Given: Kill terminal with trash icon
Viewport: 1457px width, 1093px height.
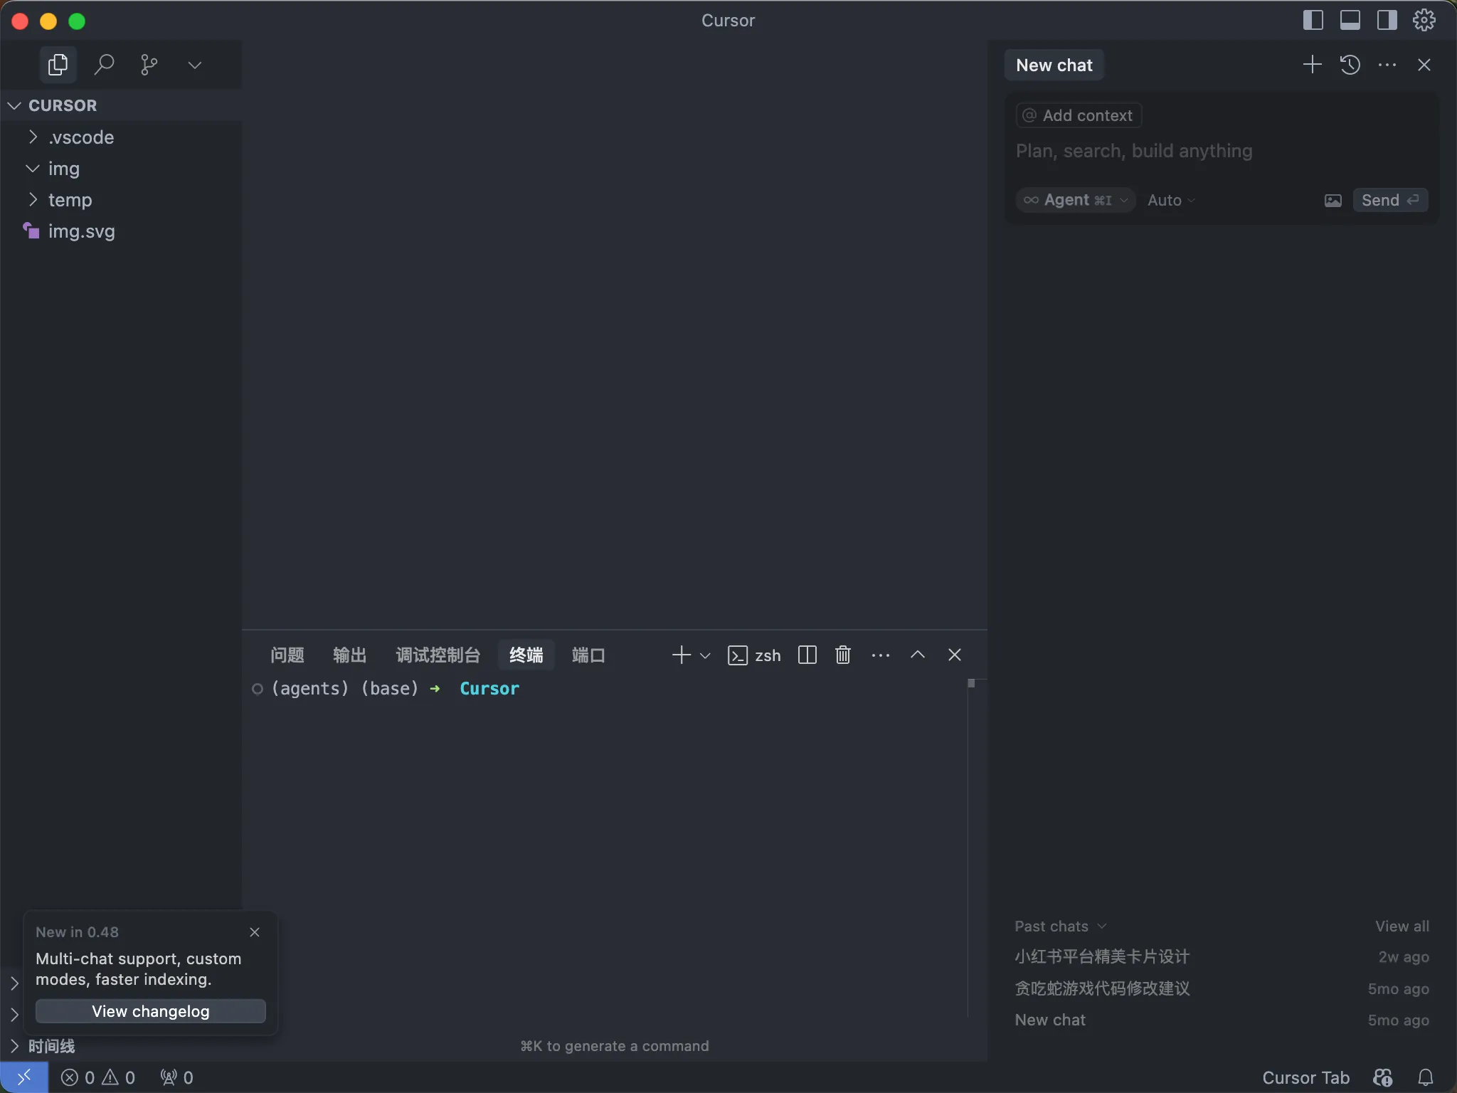Looking at the screenshot, I should pyautogui.click(x=843, y=655).
